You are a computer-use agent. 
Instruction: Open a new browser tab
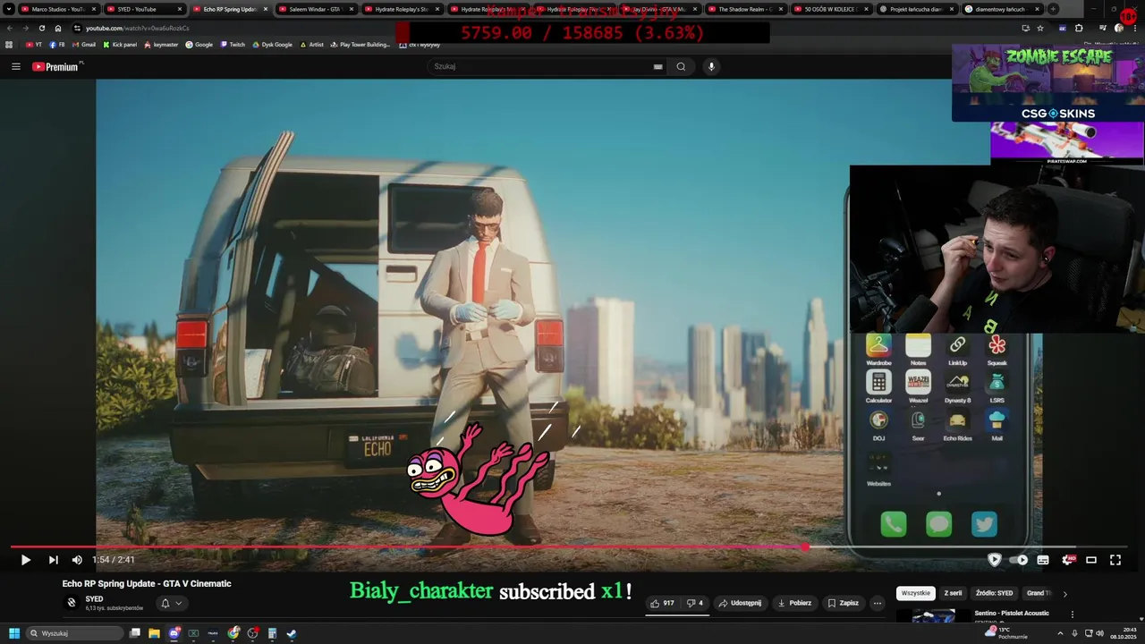[x=1053, y=9]
